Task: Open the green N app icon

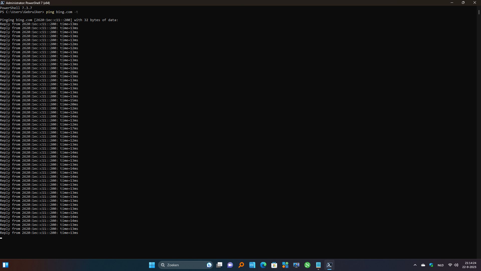Action: (x=307, y=265)
